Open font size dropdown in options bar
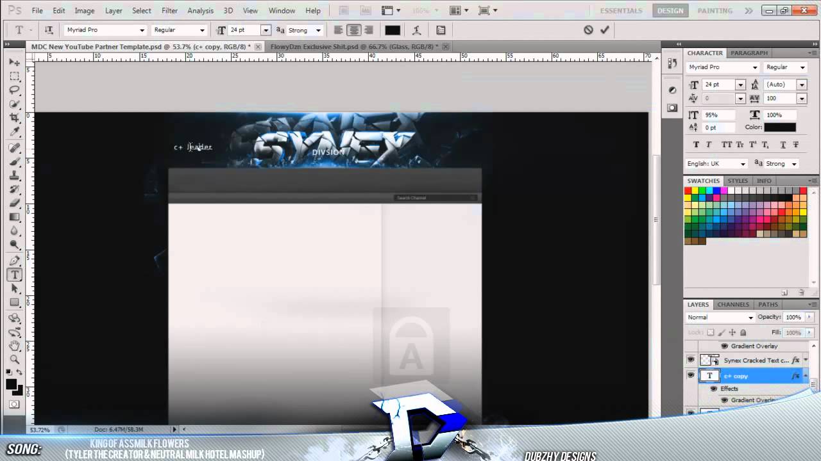821x461 pixels. (266, 30)
